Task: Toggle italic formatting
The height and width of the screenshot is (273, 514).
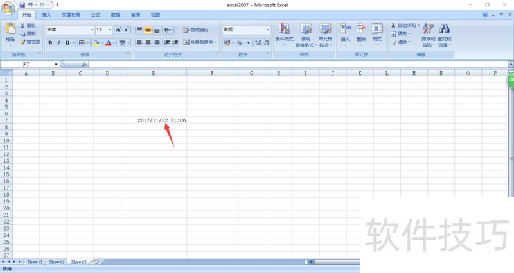Action: coord(58,42)
